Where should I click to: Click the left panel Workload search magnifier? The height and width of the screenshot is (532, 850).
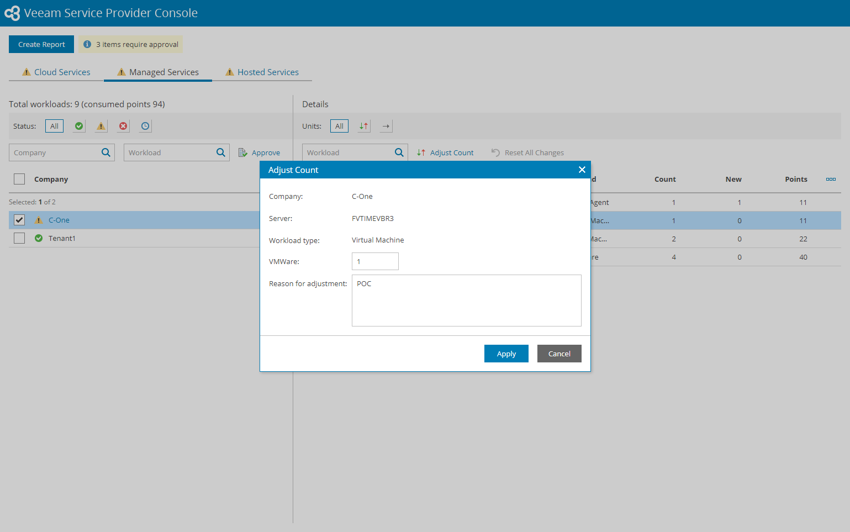(x=221, y=152)
